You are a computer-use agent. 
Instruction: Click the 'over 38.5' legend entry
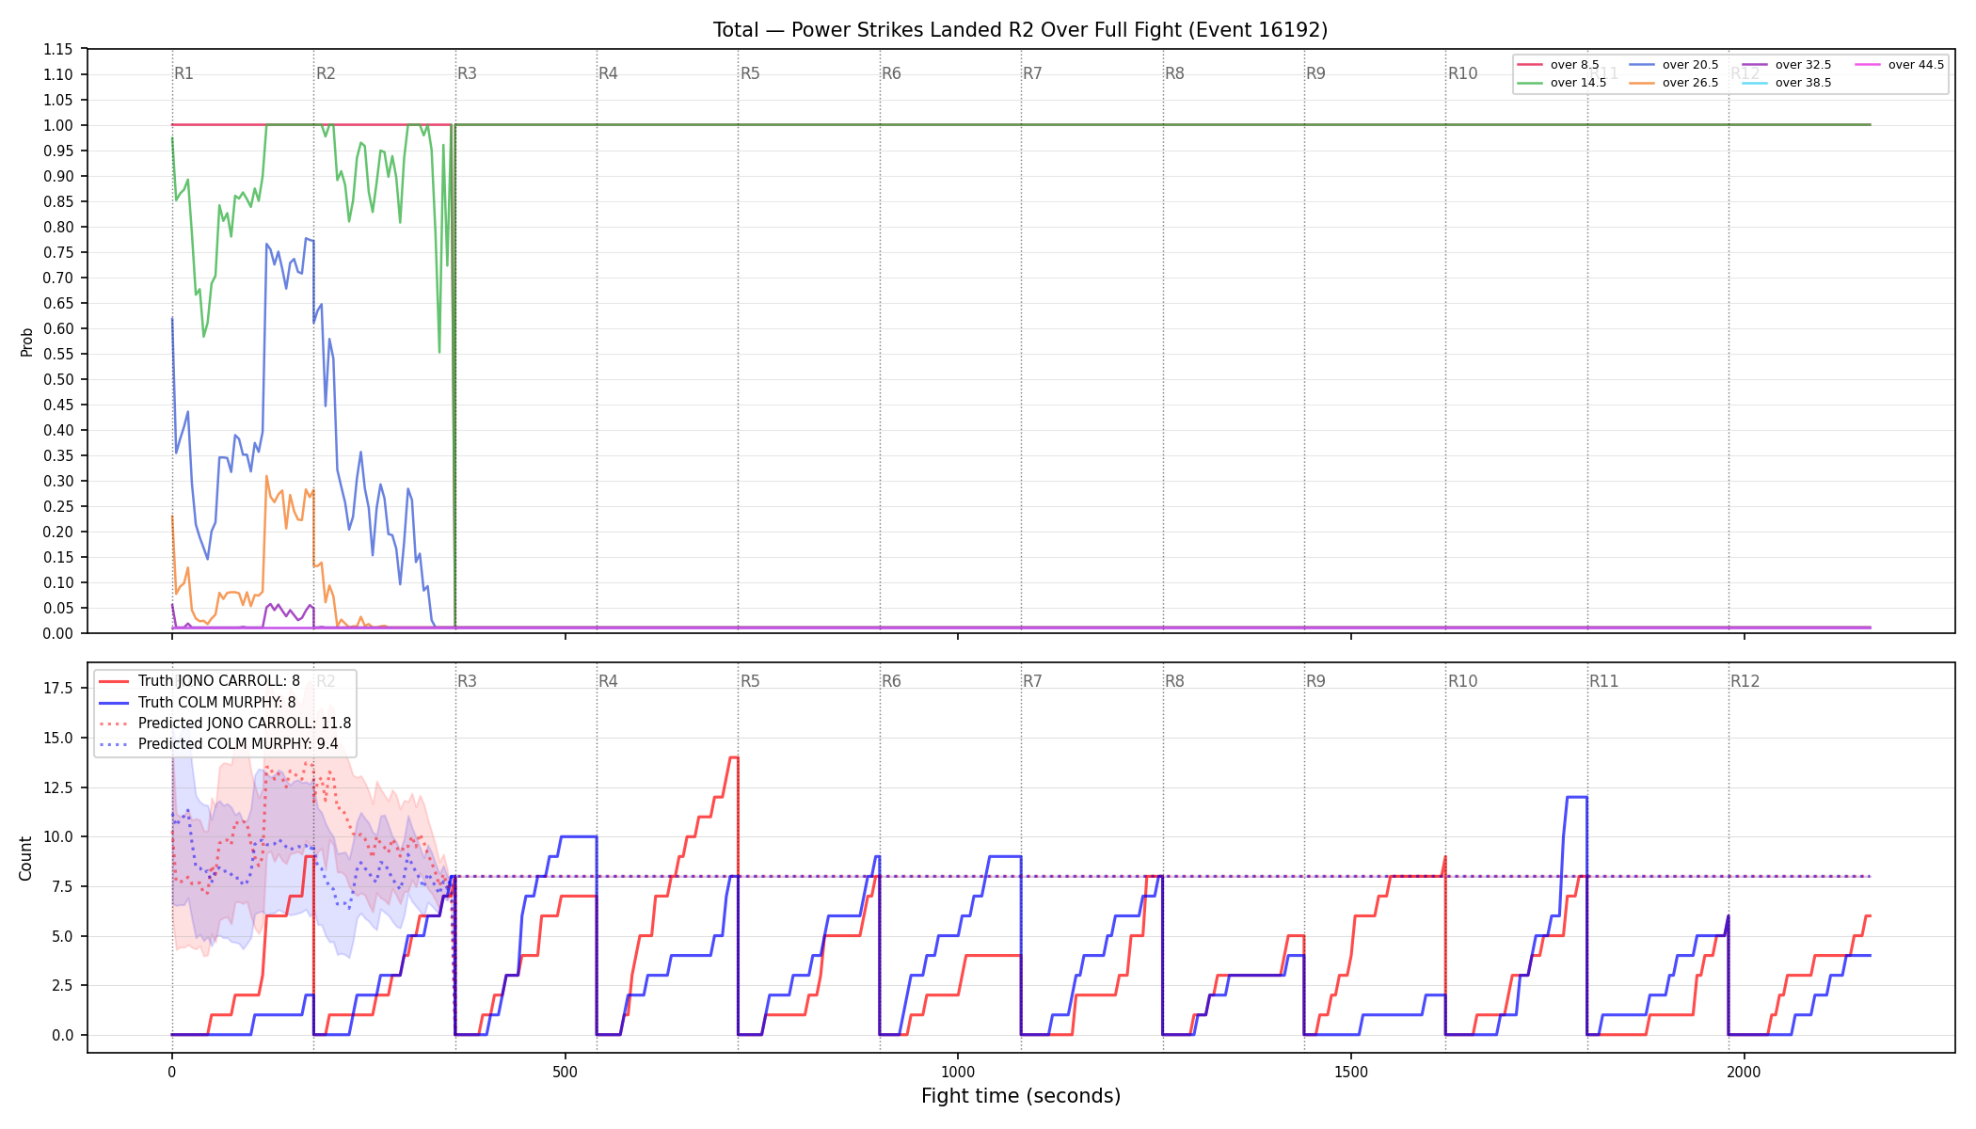pyautogui.click(x=1787, y=83)
